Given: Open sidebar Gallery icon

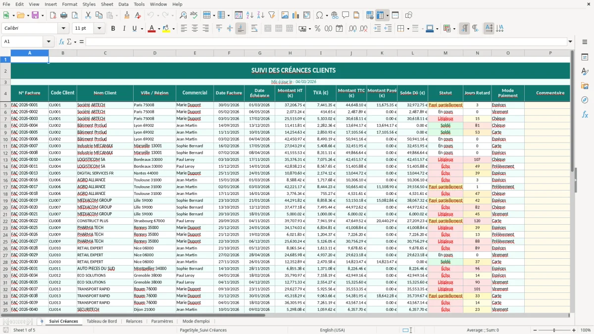Looking at the screenshot, I should 585,86.
